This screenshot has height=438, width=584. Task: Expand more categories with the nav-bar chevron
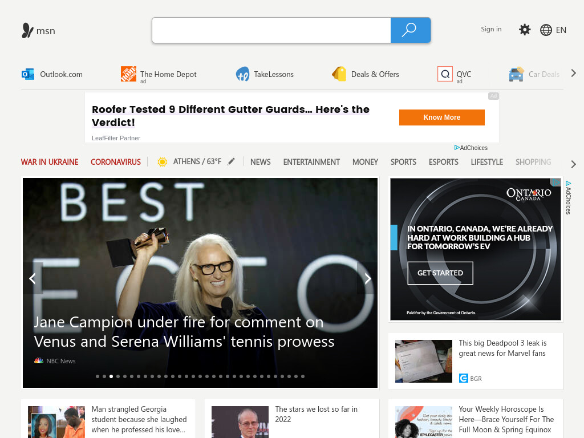[x=574, y=164]
